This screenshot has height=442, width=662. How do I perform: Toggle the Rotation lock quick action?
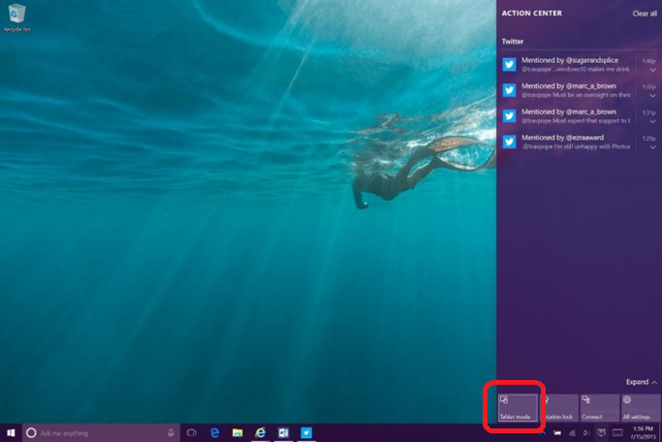click(558, 408)
